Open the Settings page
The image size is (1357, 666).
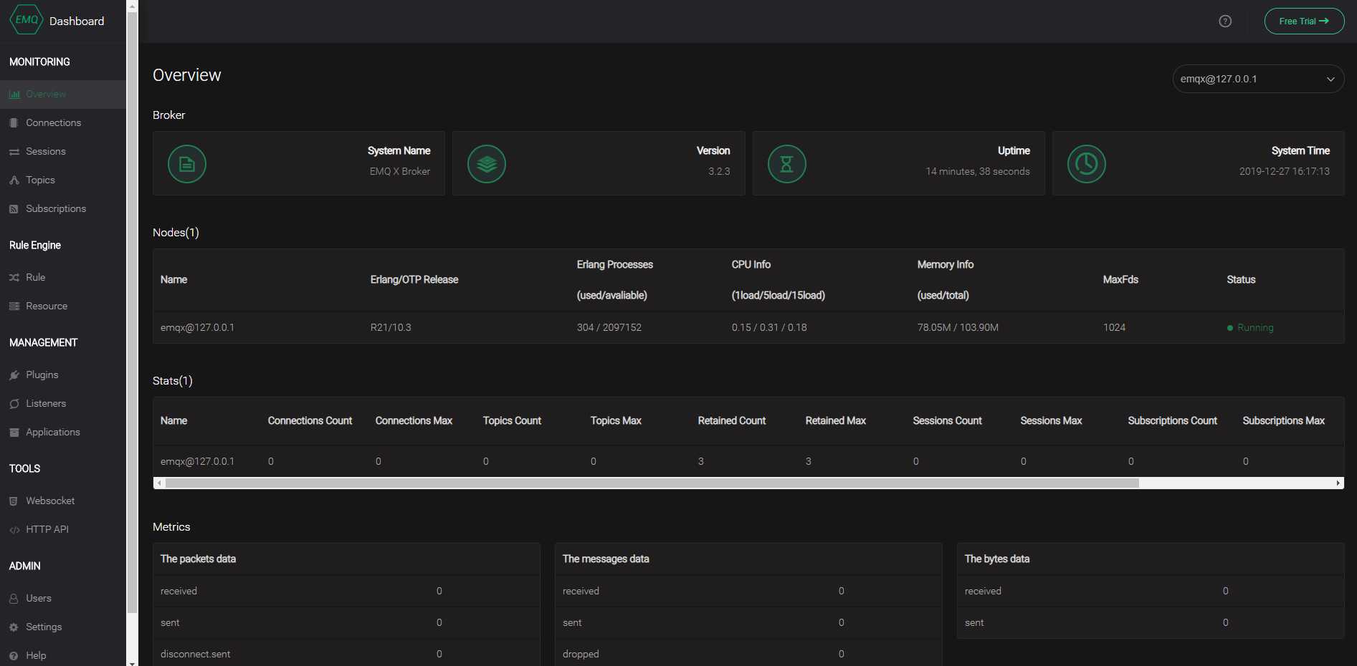[63, 627]
